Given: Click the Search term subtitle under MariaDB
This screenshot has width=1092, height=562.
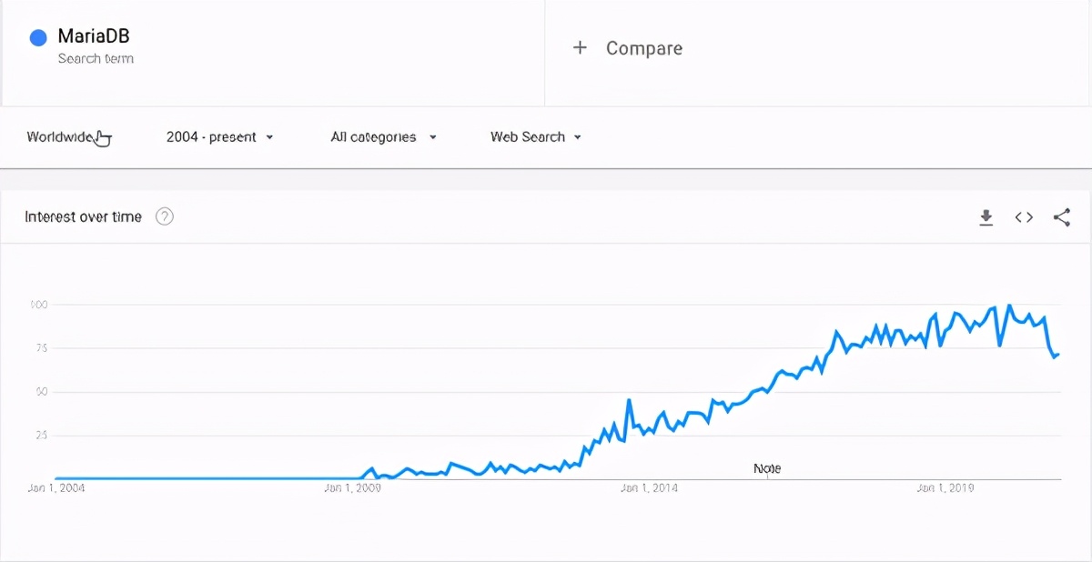Looking at the screenshot, I should 96,59.
